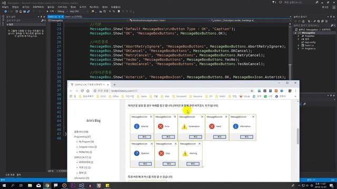The width and height of the screenshot is (337, 189).
Task: Toggle bookmark icon in Visual Studio toolbar
Action: [x=118, y=12]
